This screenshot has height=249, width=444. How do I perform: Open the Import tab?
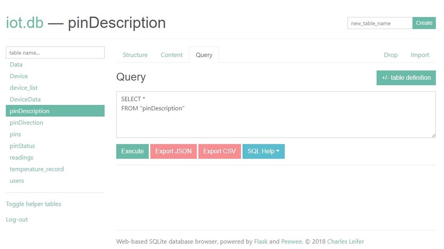420,55
